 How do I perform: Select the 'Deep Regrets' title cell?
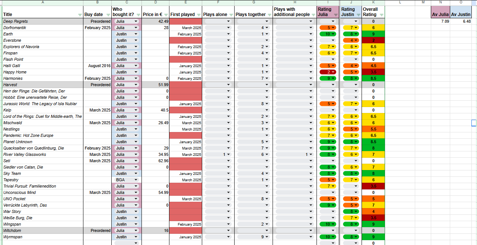tap(42, 21)
